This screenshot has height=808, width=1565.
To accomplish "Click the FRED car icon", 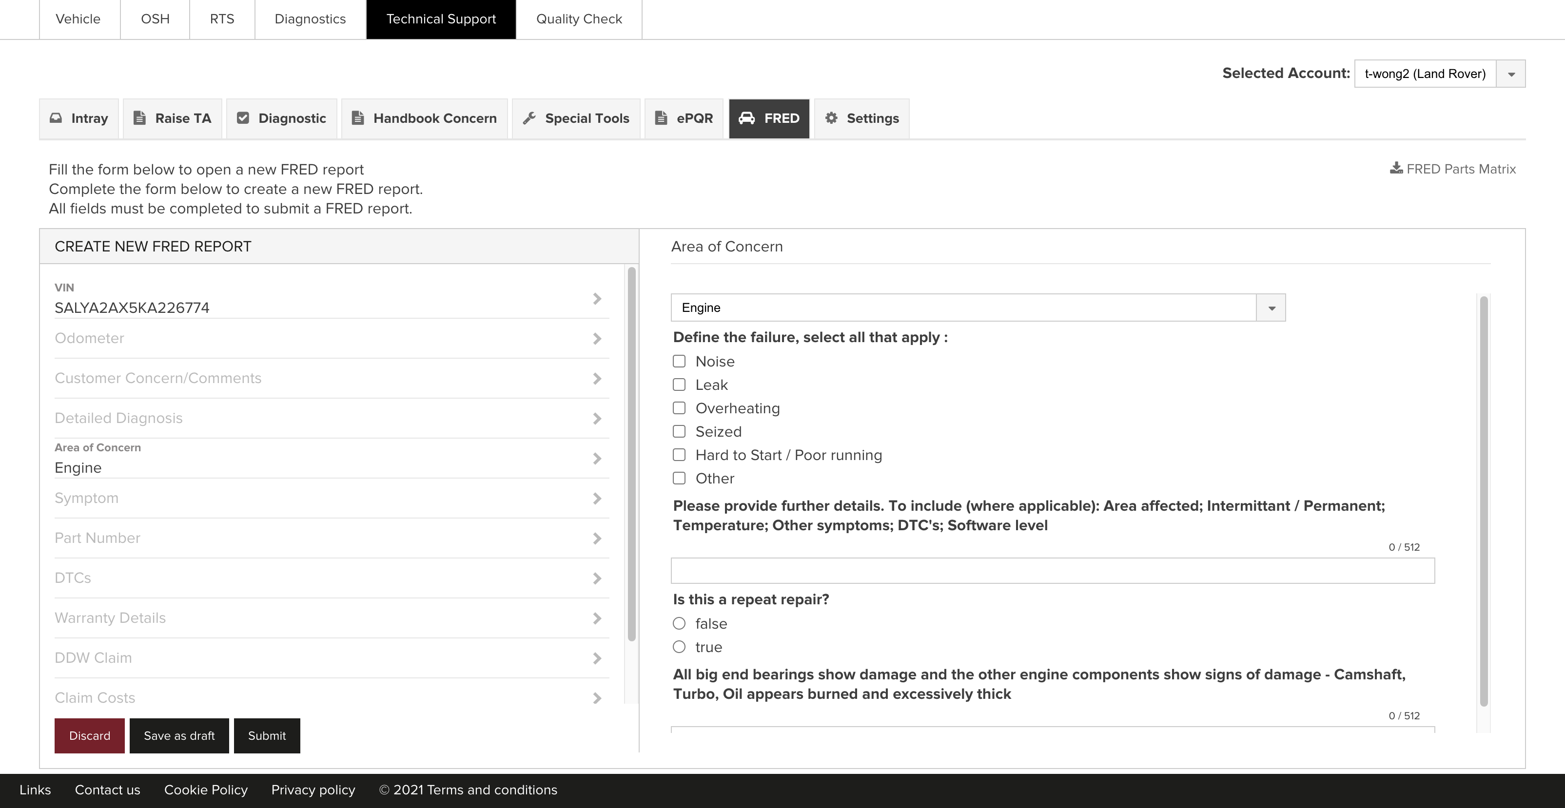I will click(x=746, y=118).
